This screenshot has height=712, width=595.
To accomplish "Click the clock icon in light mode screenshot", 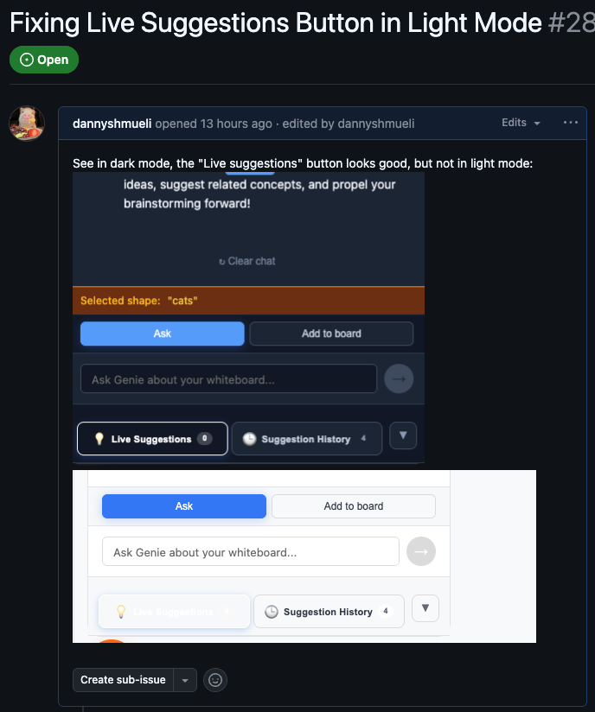I will 272,612.
